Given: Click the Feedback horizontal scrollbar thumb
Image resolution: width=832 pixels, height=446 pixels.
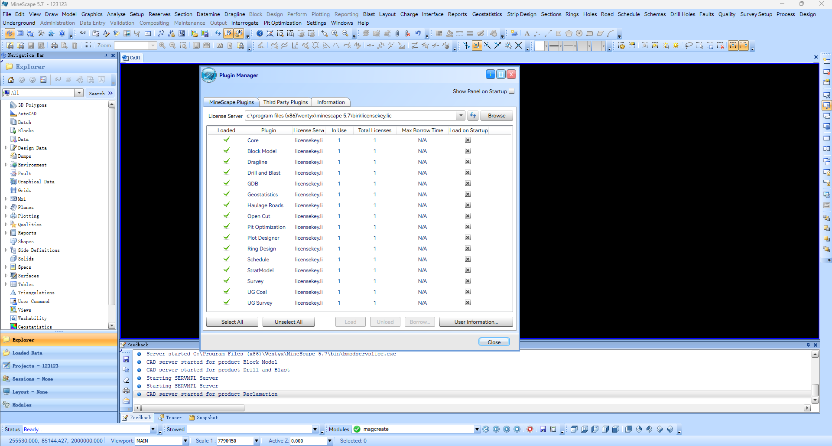Looking at the screenshot, I should point(193,408).
